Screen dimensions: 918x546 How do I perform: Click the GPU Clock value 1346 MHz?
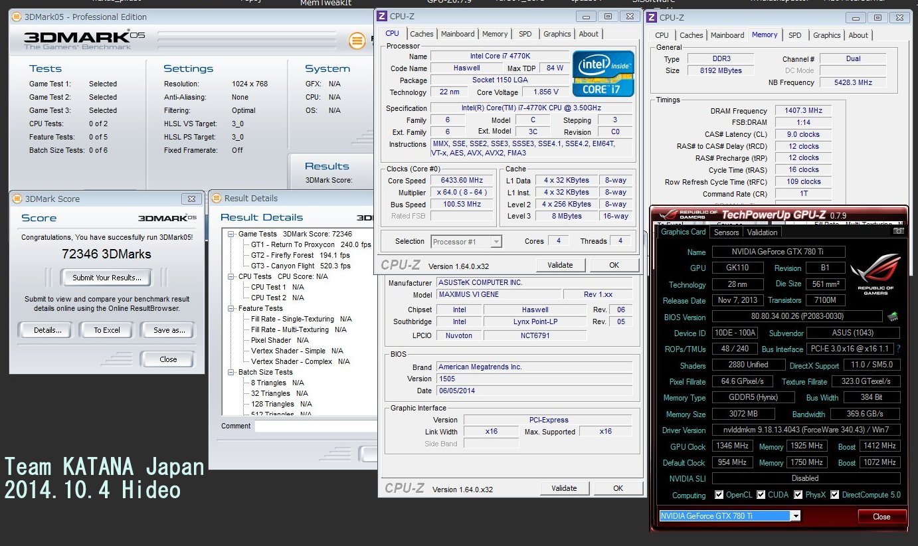tap(733, 446)
